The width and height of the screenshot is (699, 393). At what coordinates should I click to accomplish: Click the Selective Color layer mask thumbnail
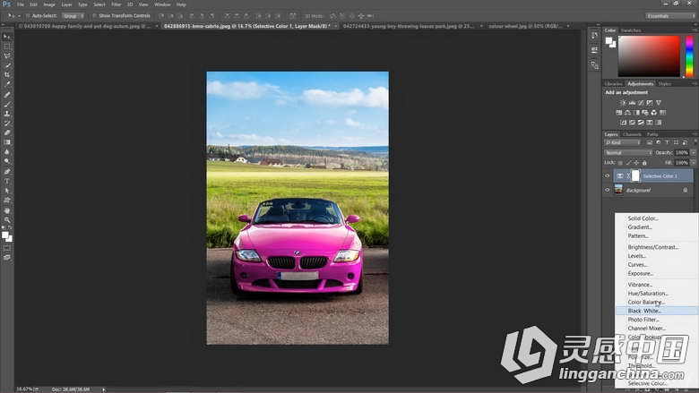coord(635,175)
